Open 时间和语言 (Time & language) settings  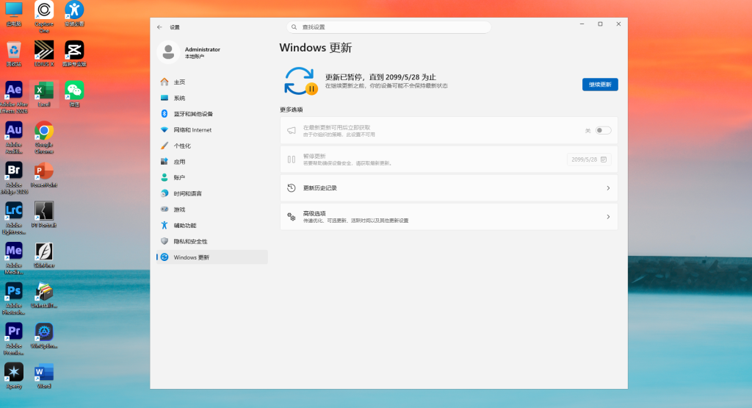click(212, 193)
